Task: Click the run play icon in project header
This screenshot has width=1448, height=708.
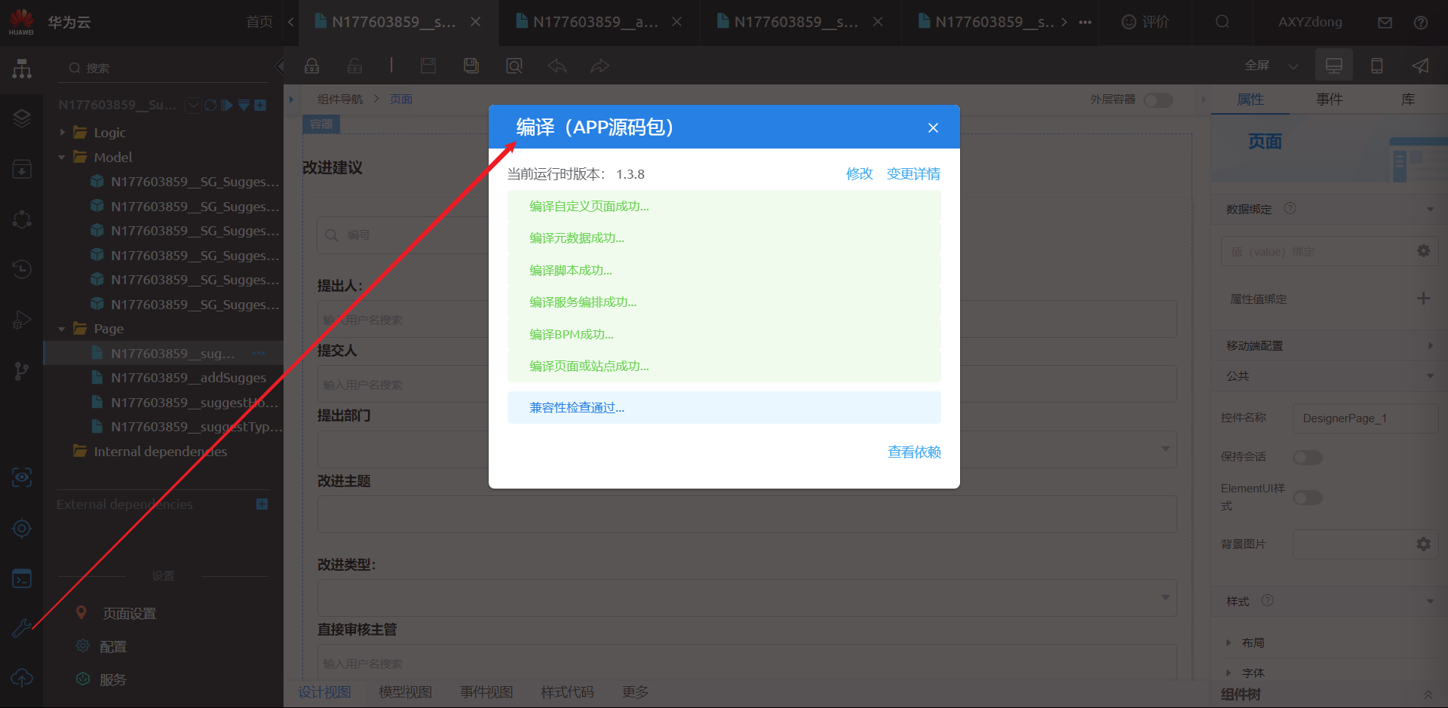Action: click(x=227, y=106)
